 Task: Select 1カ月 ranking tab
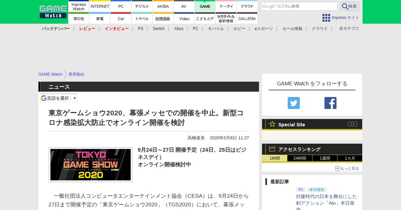click(x=350, y=158)
